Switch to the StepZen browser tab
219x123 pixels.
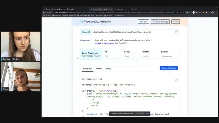tap(78, 9)
